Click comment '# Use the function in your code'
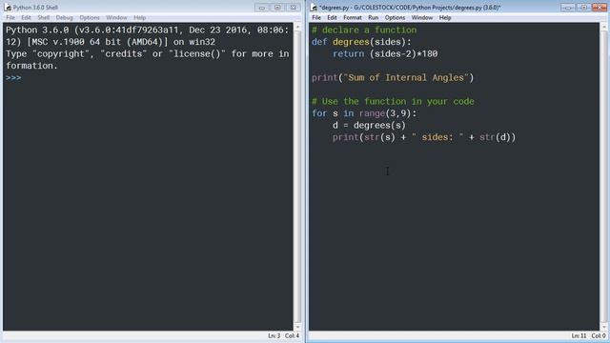Screen dimensions: 610x343 (x=393, y=102)
